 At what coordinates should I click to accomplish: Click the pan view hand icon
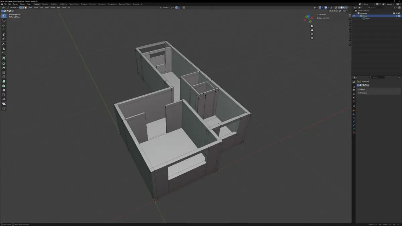312,30
